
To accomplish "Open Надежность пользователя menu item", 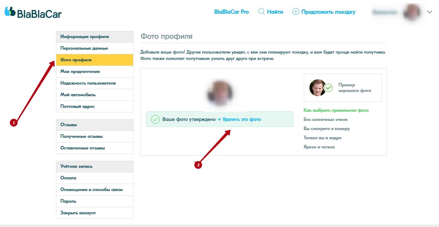I will (x=95, y=83).
